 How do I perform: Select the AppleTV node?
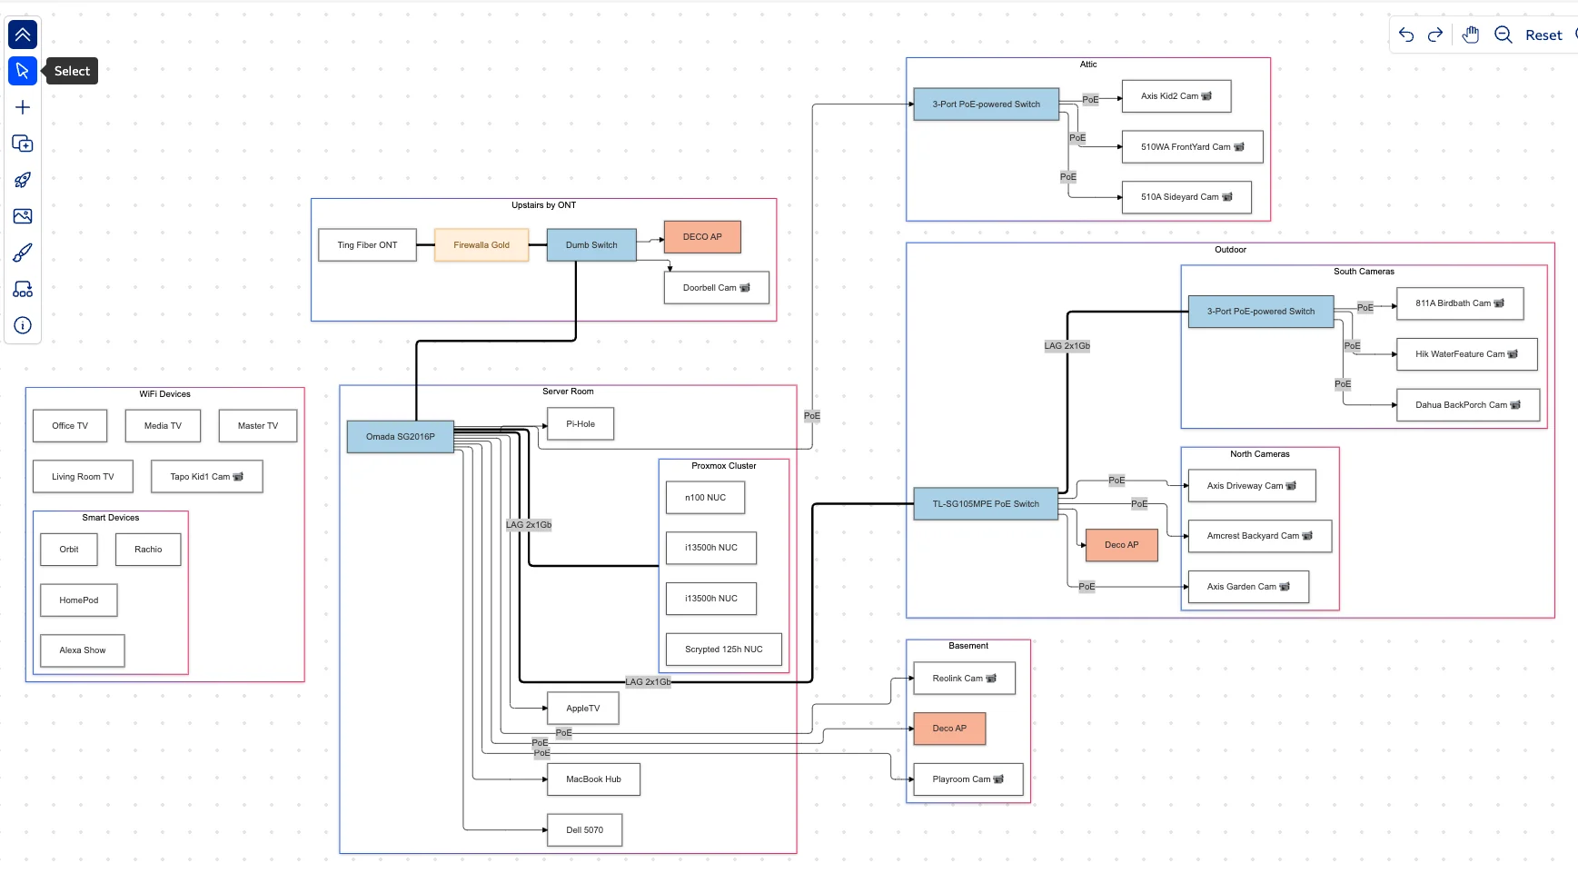[x=583, y=709]
